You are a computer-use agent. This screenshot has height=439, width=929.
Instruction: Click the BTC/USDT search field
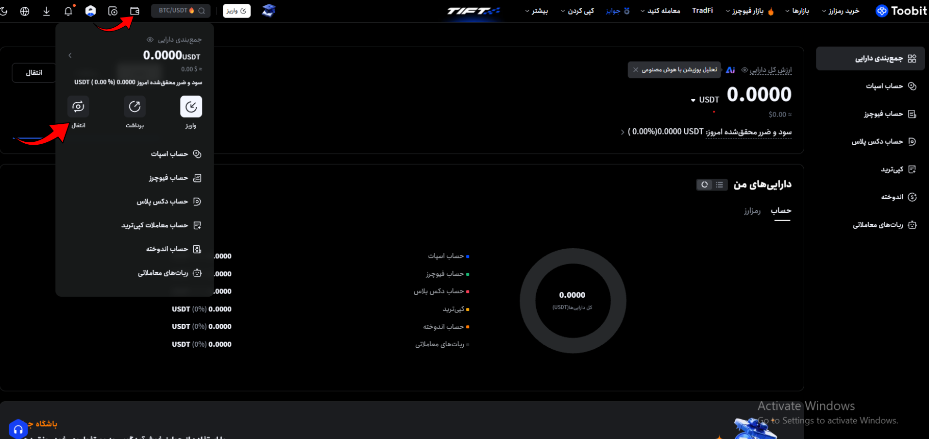click(181, 11)
